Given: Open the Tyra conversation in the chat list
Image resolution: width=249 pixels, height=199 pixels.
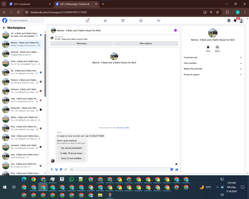Looking at the screenshot, I should coord(22,165).
